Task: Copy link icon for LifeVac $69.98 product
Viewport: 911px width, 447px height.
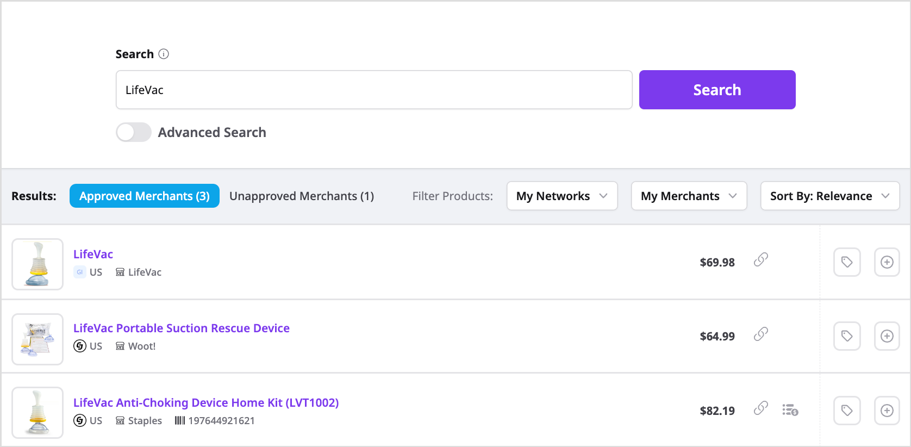Action: 761,260
